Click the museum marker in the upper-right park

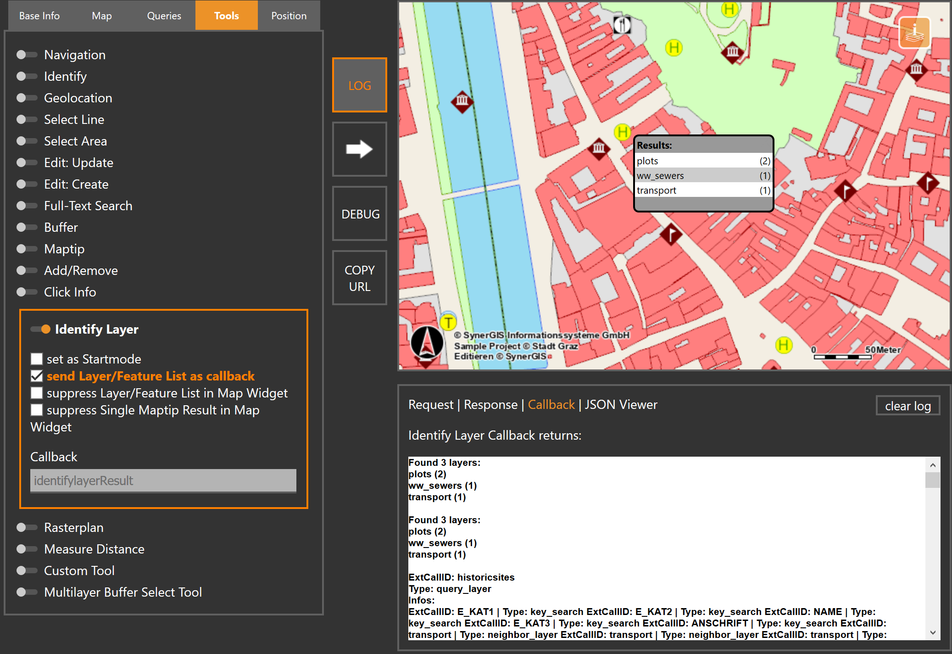click(733, 52)
